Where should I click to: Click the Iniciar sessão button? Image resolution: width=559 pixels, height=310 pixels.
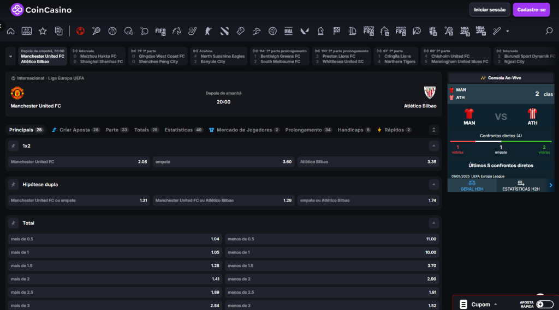point(490,10)
